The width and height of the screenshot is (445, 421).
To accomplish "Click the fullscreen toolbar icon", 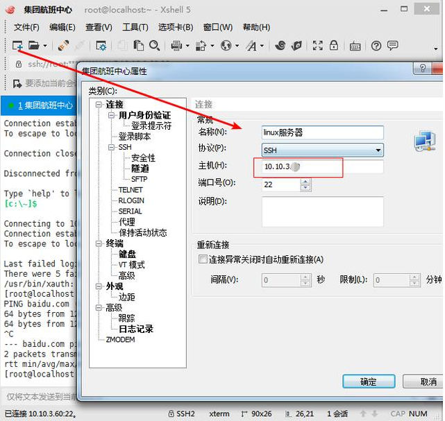I will (317, 46).
